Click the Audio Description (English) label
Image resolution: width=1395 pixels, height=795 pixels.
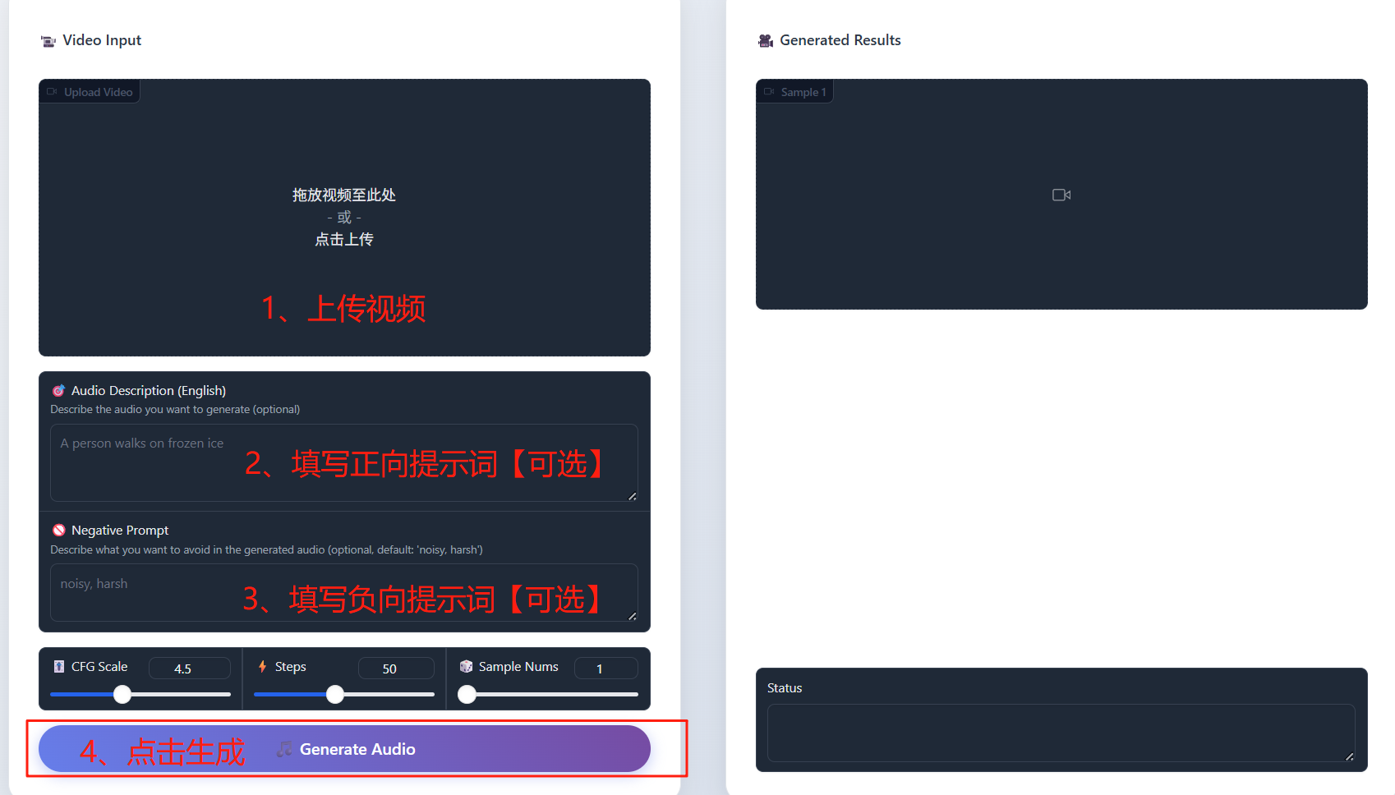(149, 391)
